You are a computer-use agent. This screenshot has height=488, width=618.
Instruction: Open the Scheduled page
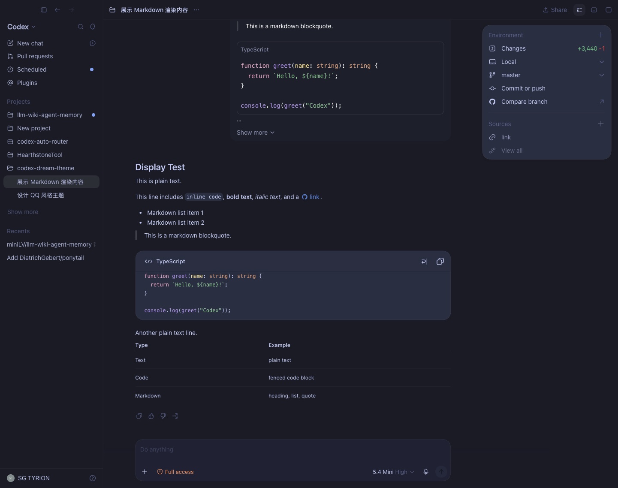(51, 69)
